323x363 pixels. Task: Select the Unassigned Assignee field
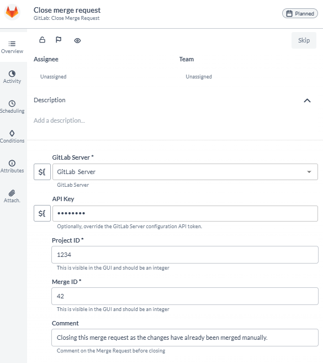click(x=53, y=77)
